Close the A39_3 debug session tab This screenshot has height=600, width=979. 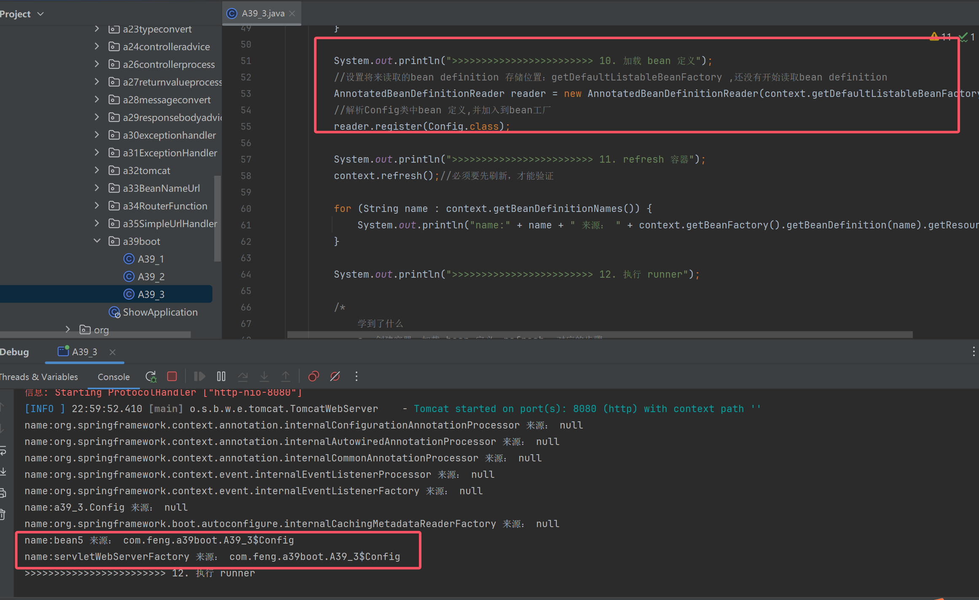(x=113, y=352)
